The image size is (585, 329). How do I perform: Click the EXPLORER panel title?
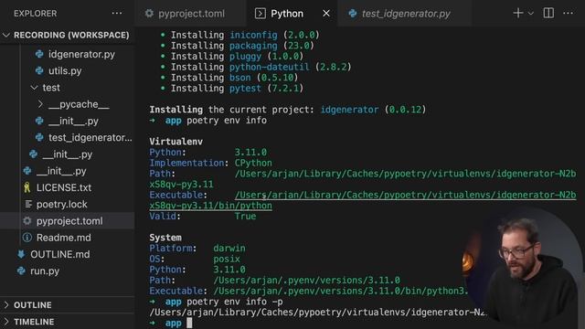point(36,14)
